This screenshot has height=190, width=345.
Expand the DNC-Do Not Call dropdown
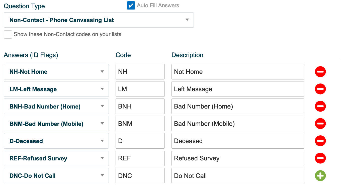[56, 176]
